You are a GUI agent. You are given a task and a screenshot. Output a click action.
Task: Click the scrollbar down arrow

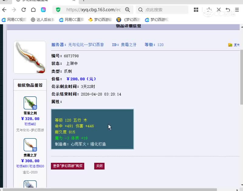(x=241, y=185)
